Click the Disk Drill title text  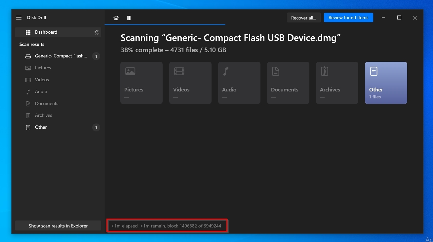[37, 17]
